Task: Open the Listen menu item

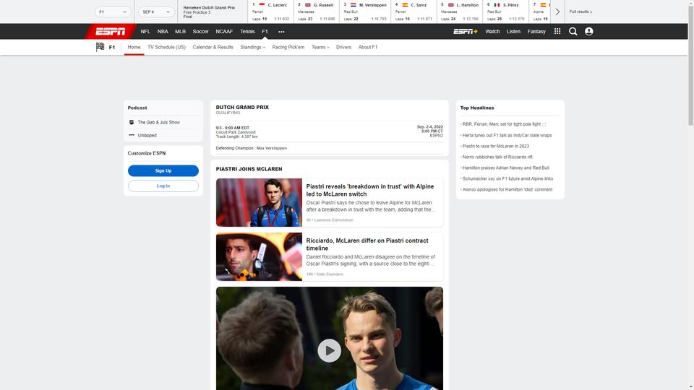Action: pos(513,31)
